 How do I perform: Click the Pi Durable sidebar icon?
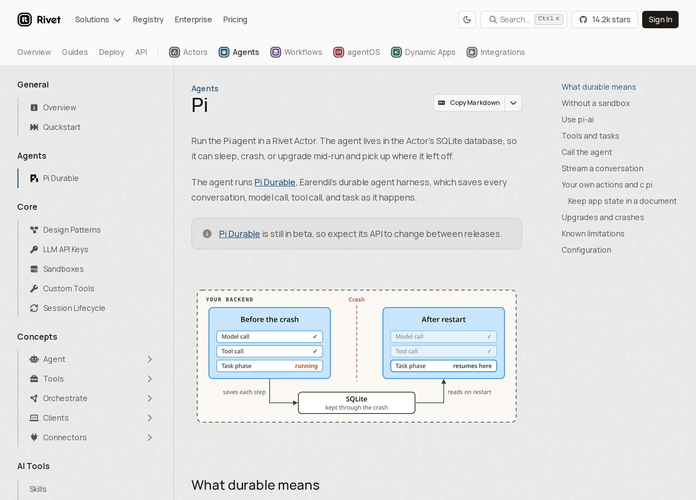tap(34, 178)
